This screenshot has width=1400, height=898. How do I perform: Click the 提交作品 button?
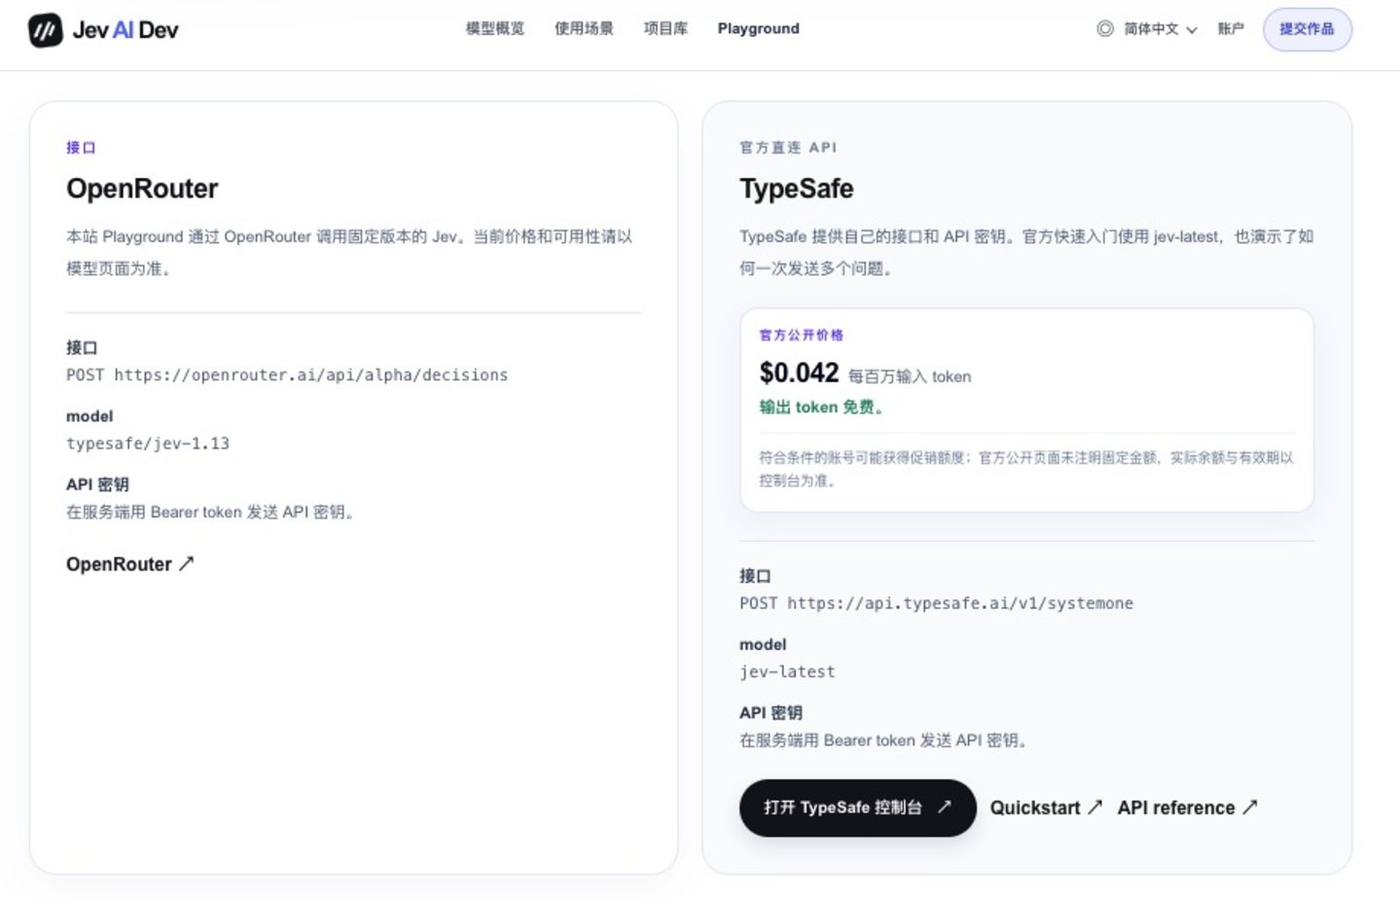(1307, 29)
